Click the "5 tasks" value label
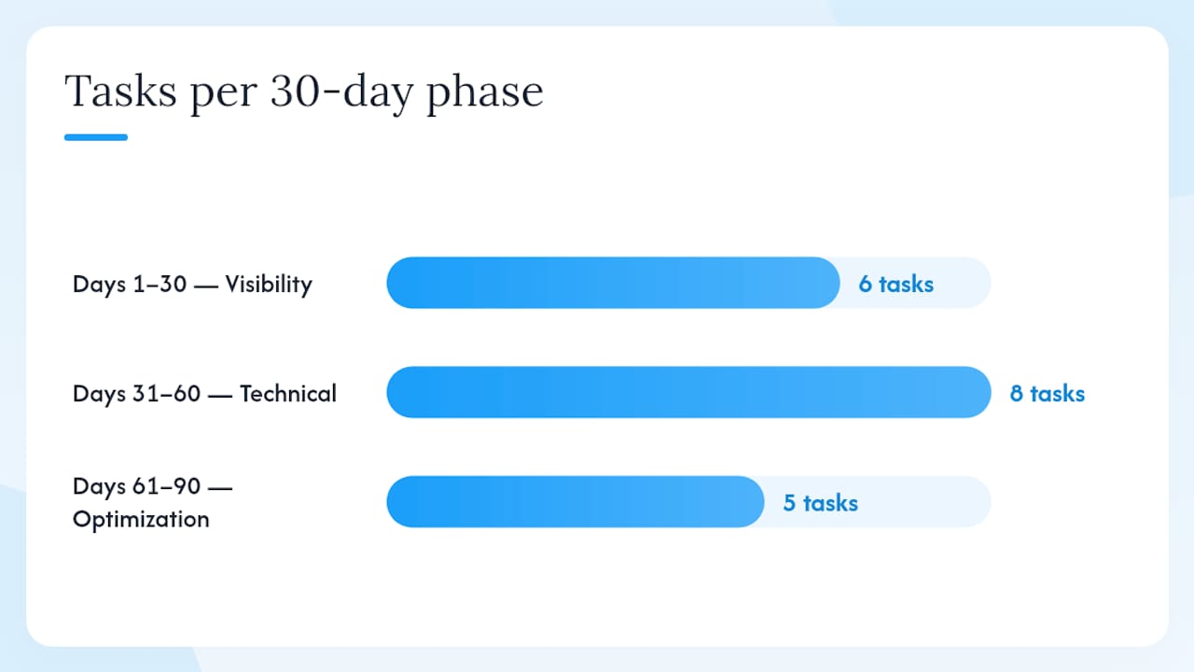The height and width of the screenshot is (672, 1194). pos(820,503)
